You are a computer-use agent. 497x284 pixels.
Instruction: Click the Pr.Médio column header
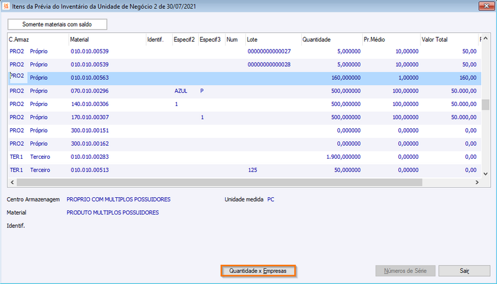click(391, 40)
